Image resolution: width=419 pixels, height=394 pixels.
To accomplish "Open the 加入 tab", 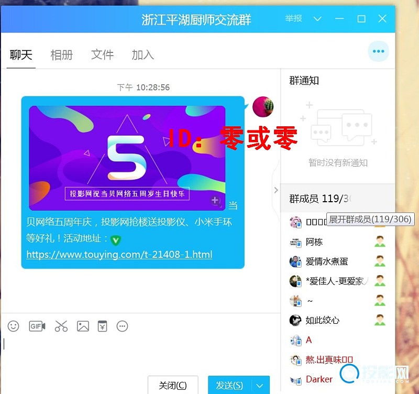I will (x=142, y=54).
